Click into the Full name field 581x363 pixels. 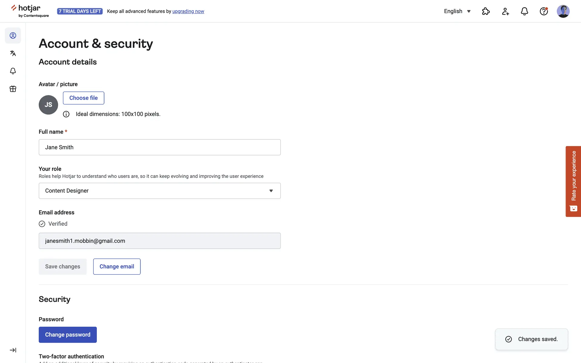[159, 147]
